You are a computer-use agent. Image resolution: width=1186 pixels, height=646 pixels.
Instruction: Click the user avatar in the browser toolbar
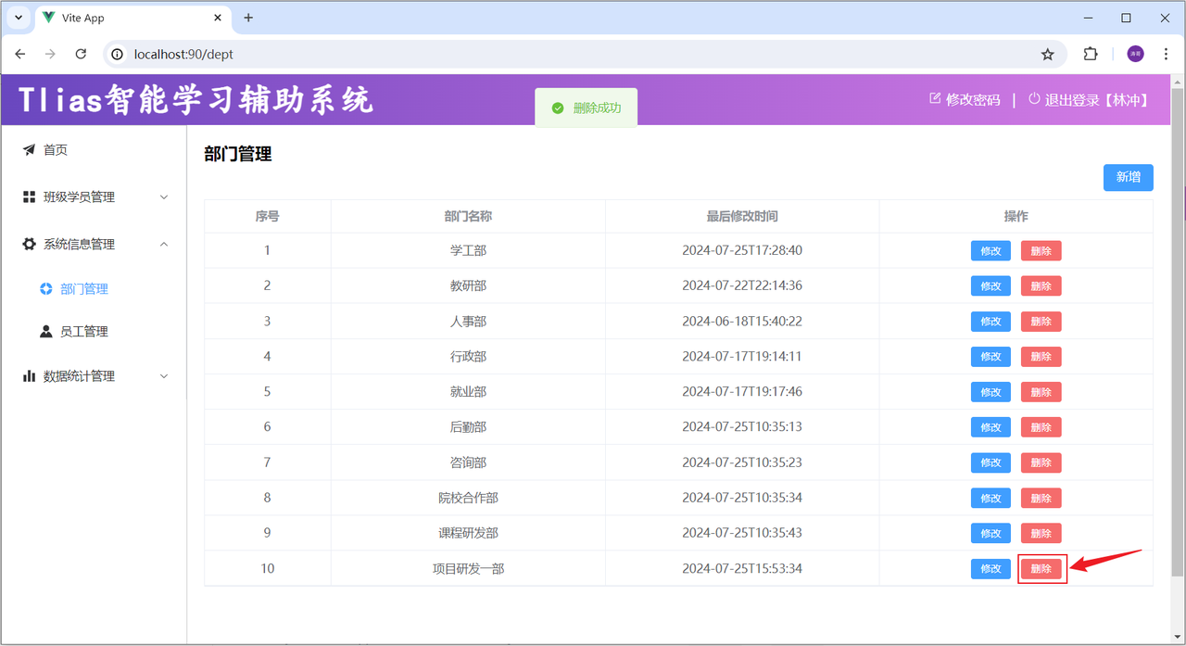pos(1135,54)
